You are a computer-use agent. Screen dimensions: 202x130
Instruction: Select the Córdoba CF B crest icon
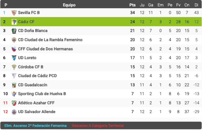point(14,67)
